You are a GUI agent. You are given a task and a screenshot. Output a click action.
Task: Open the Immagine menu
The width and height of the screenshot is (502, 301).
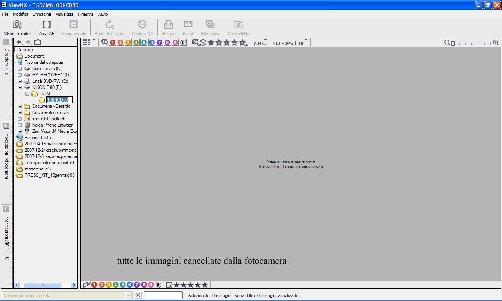point(42,14)
